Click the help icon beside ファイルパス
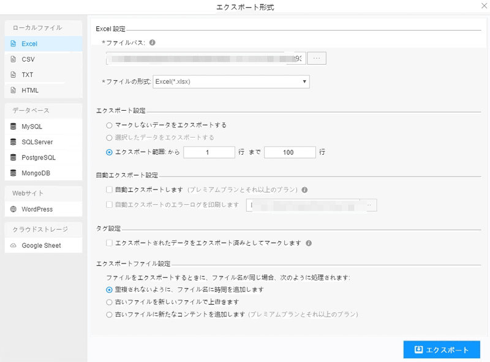This screenshot has height=362, width=490. [153, 43]
